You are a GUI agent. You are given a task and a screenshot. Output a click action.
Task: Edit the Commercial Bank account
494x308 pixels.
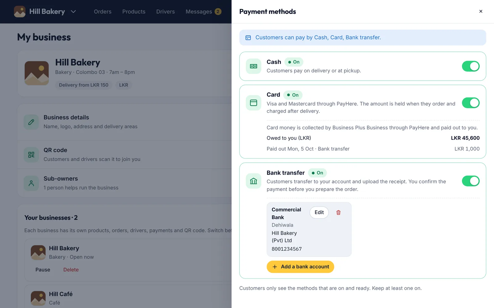pyautogui.click(x=319, y=213)
